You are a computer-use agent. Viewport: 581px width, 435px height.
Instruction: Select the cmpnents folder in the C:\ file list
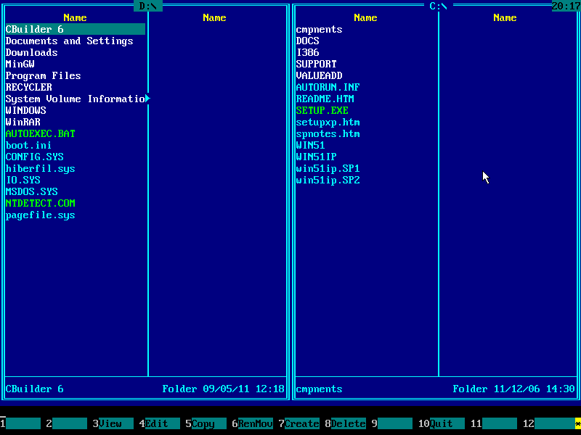point(319,29)
